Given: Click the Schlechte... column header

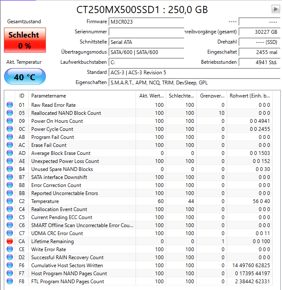Looking at the screenshot, I should [x=181, y=96].
